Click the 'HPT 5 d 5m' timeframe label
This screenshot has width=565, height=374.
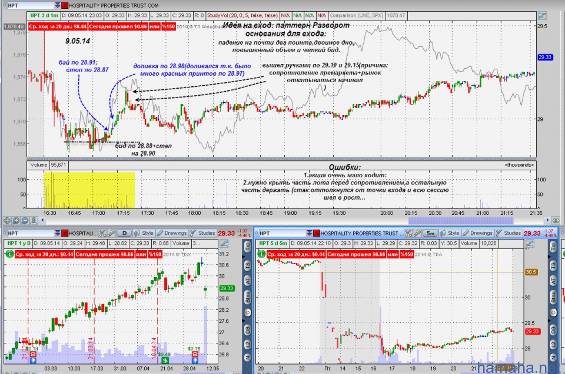[273, 244]
